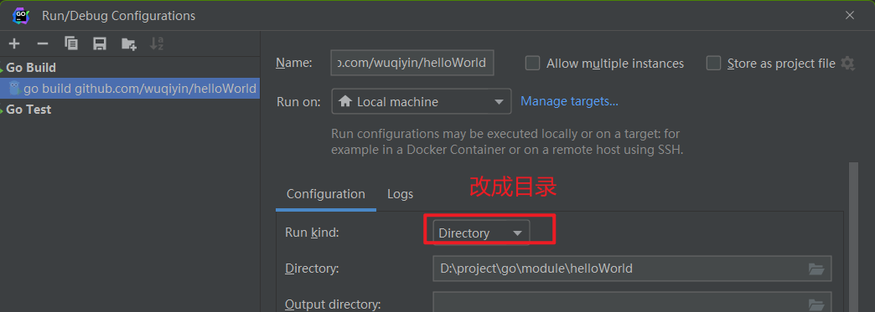Browse for Directory with folder icon

(x=816, y=269)
